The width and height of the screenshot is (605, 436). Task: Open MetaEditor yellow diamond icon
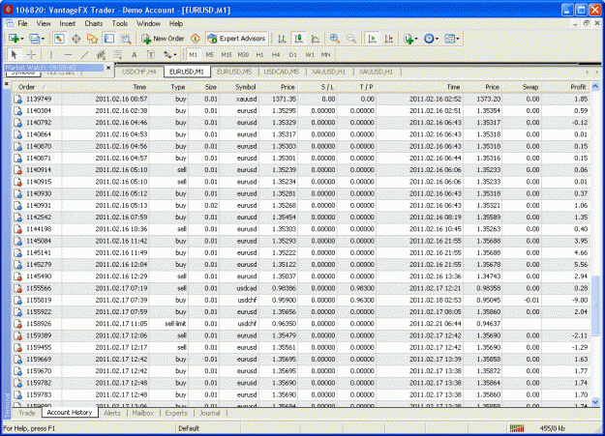coord(196,39)
